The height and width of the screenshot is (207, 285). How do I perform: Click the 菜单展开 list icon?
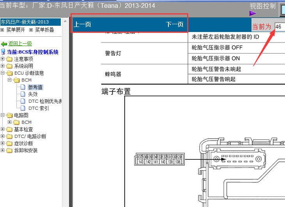point(2,30)
